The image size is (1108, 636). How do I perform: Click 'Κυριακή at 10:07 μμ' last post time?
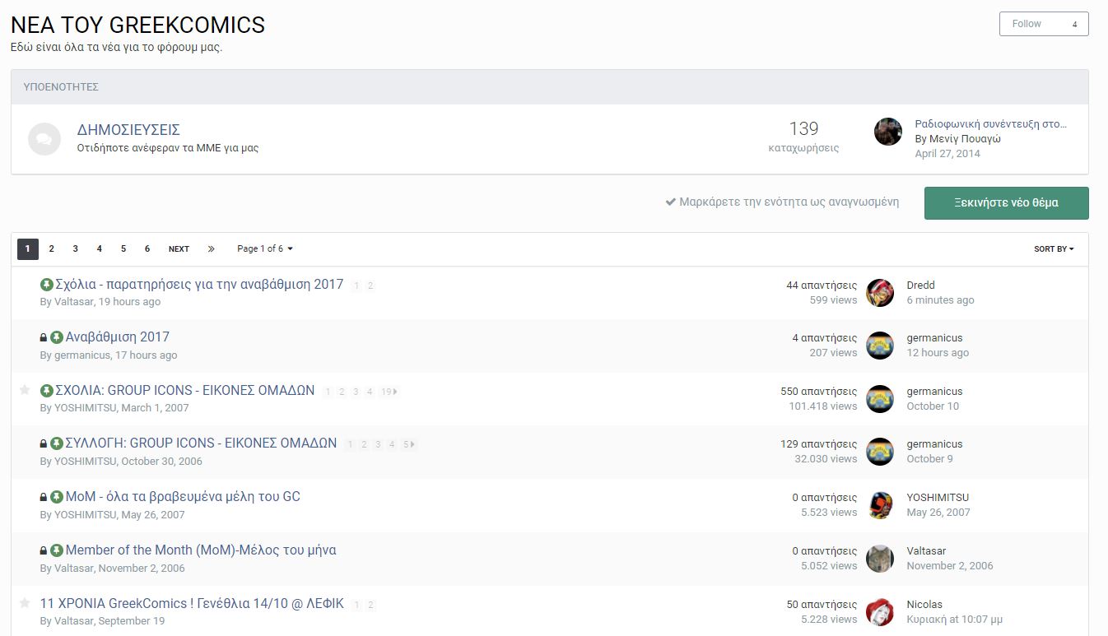pos(954,620)
